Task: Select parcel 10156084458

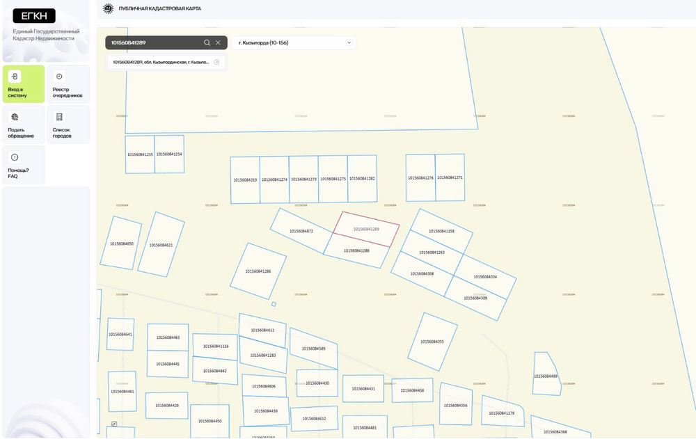Action: point(412,390)
